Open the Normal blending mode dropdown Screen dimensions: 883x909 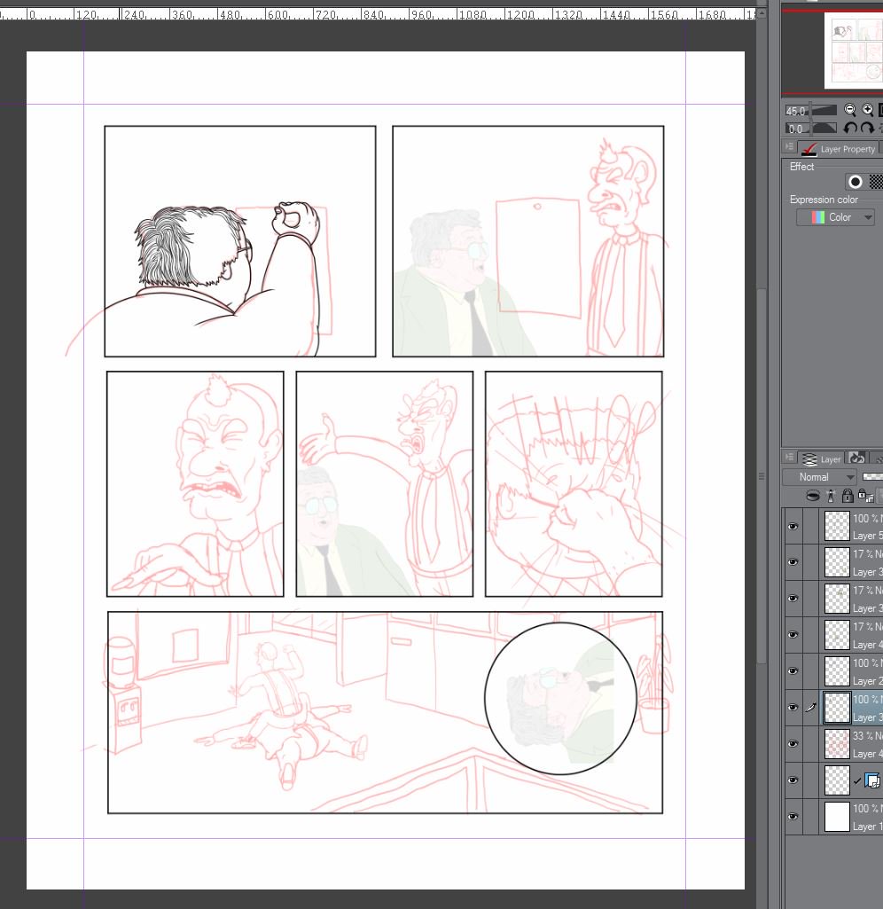point(819,477)
